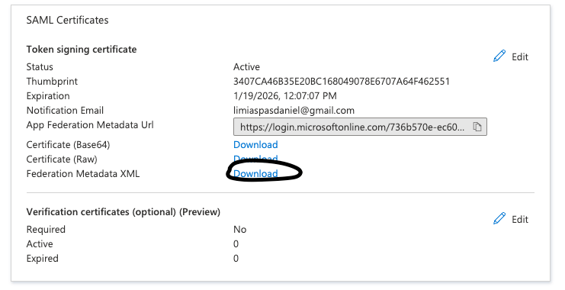Click the pencil icon beside Verification certificates Edit

(x=499, y=218)
